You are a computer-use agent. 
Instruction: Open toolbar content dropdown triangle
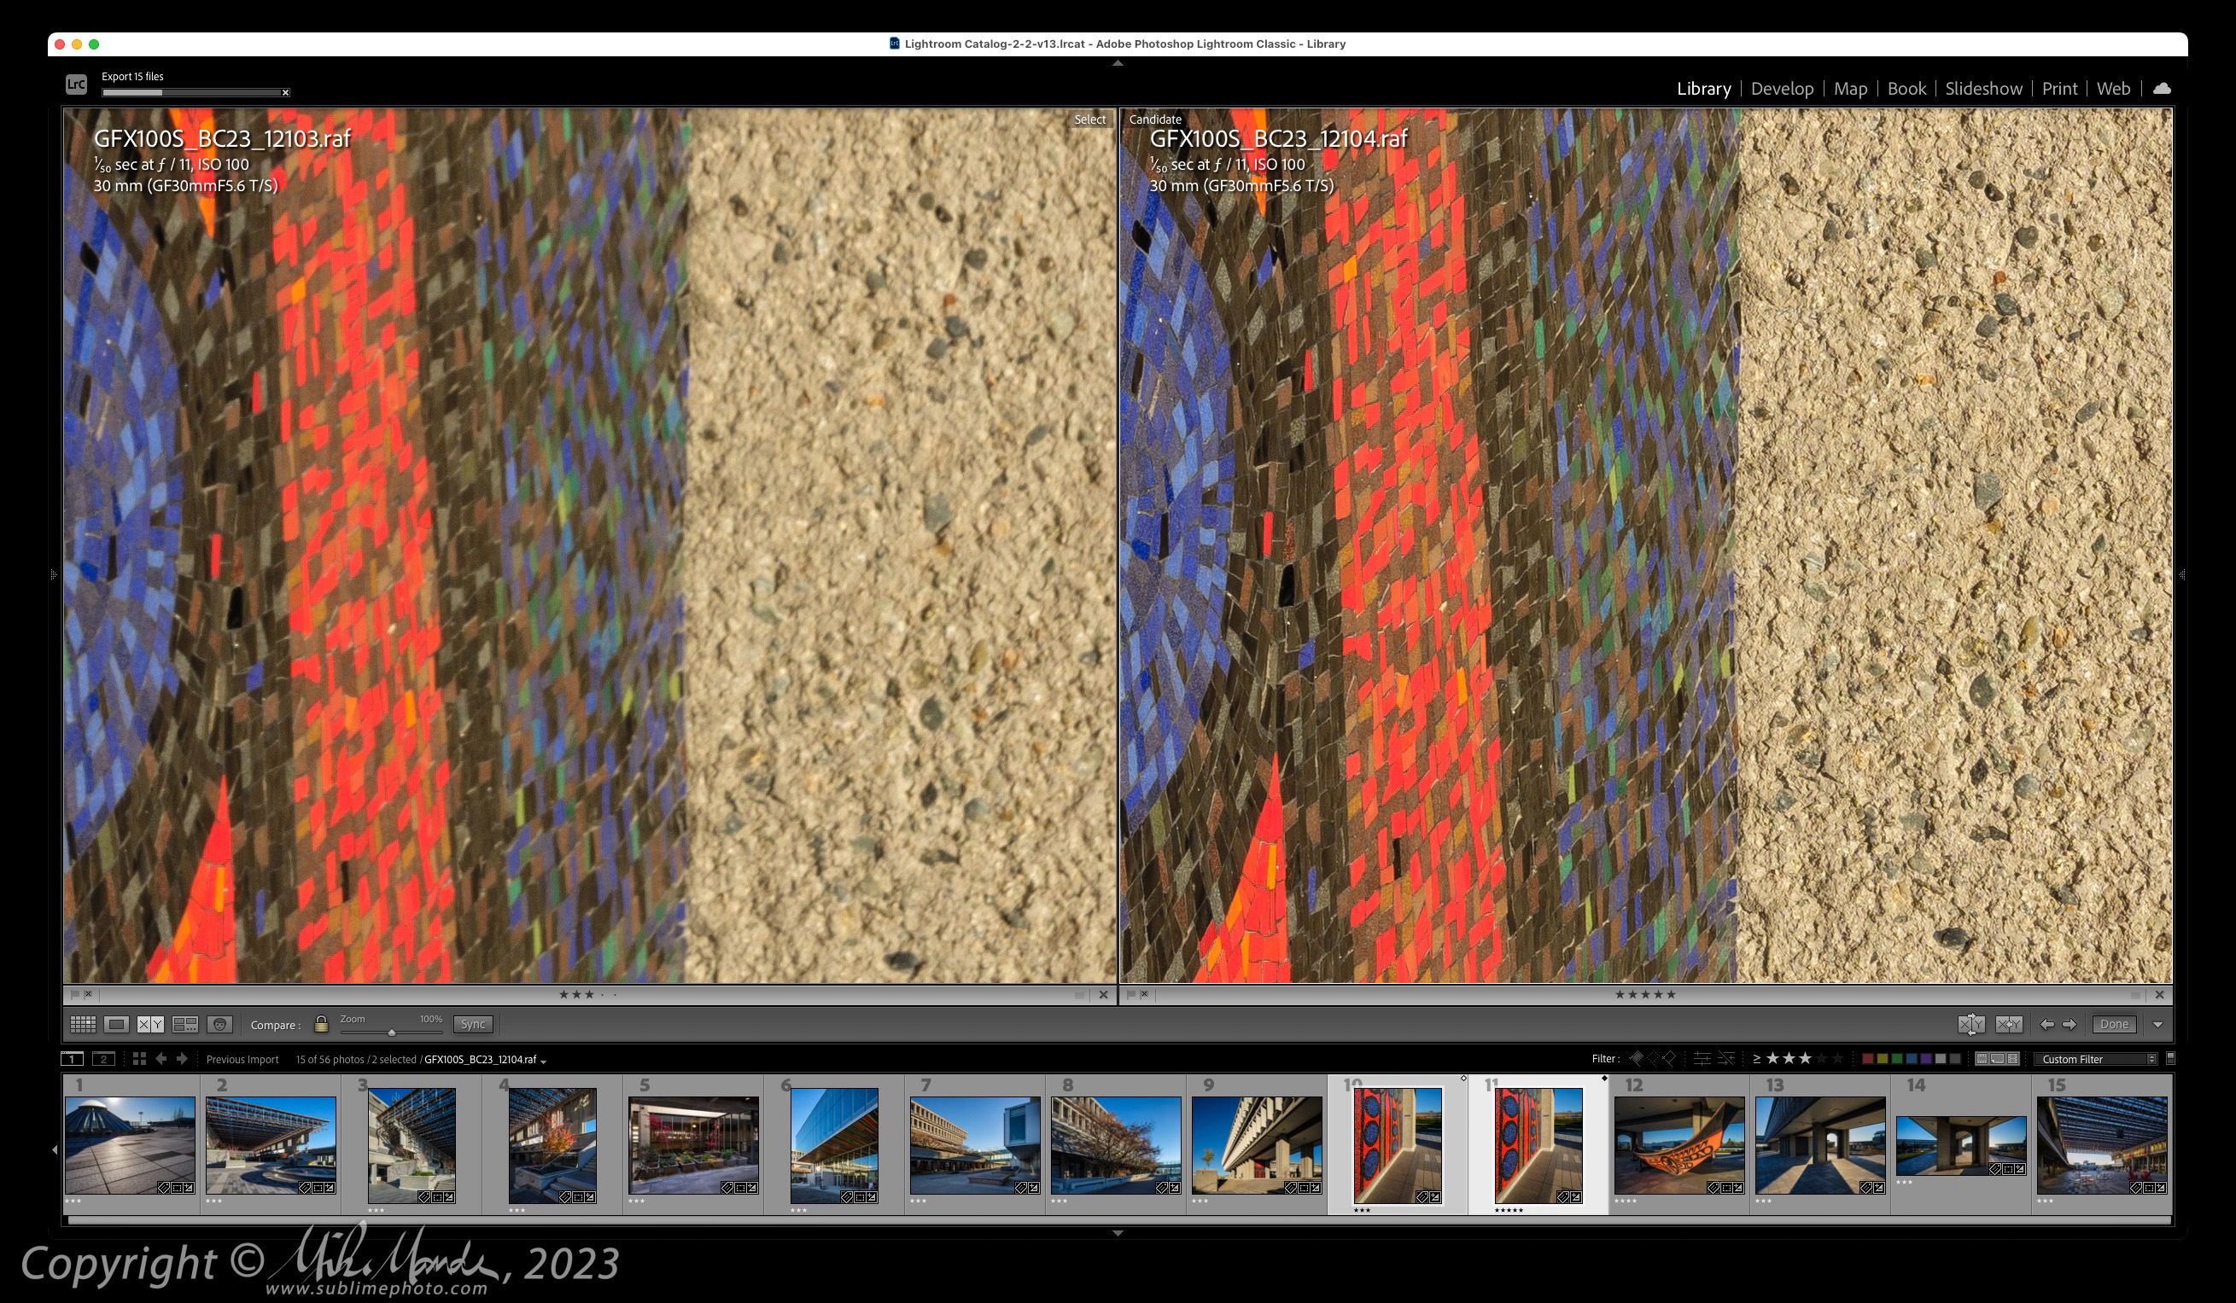pyautogui.click(x=2158, y=1026)
